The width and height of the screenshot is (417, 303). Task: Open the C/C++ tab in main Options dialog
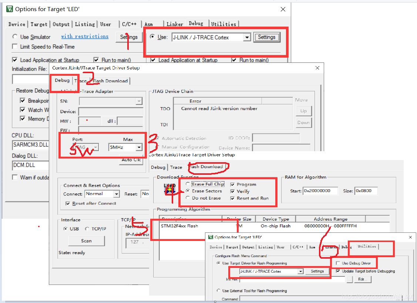pos(129,24)
